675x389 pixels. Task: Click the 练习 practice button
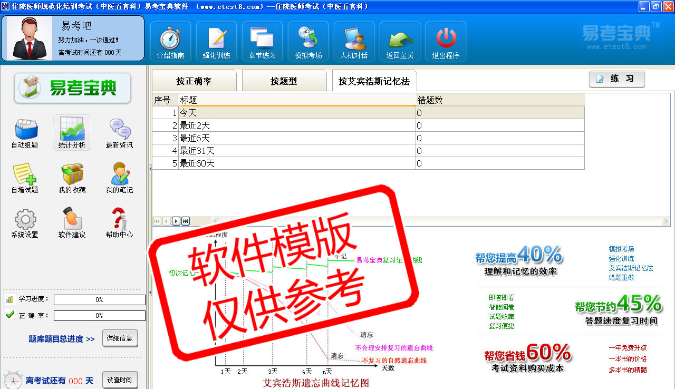coord(616,79)
